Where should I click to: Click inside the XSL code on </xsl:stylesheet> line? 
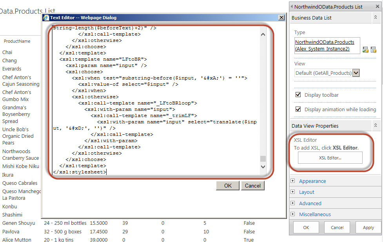[x=80, y=172]
